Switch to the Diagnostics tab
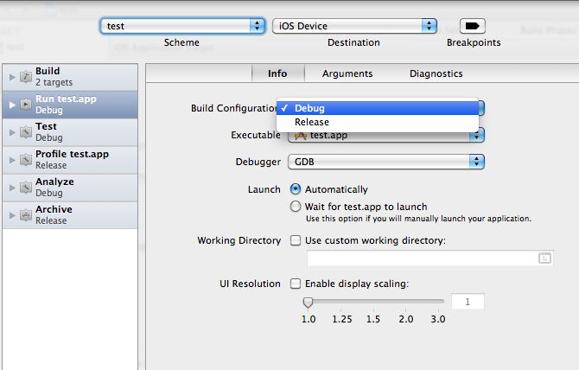 click(x=436, y=73)
